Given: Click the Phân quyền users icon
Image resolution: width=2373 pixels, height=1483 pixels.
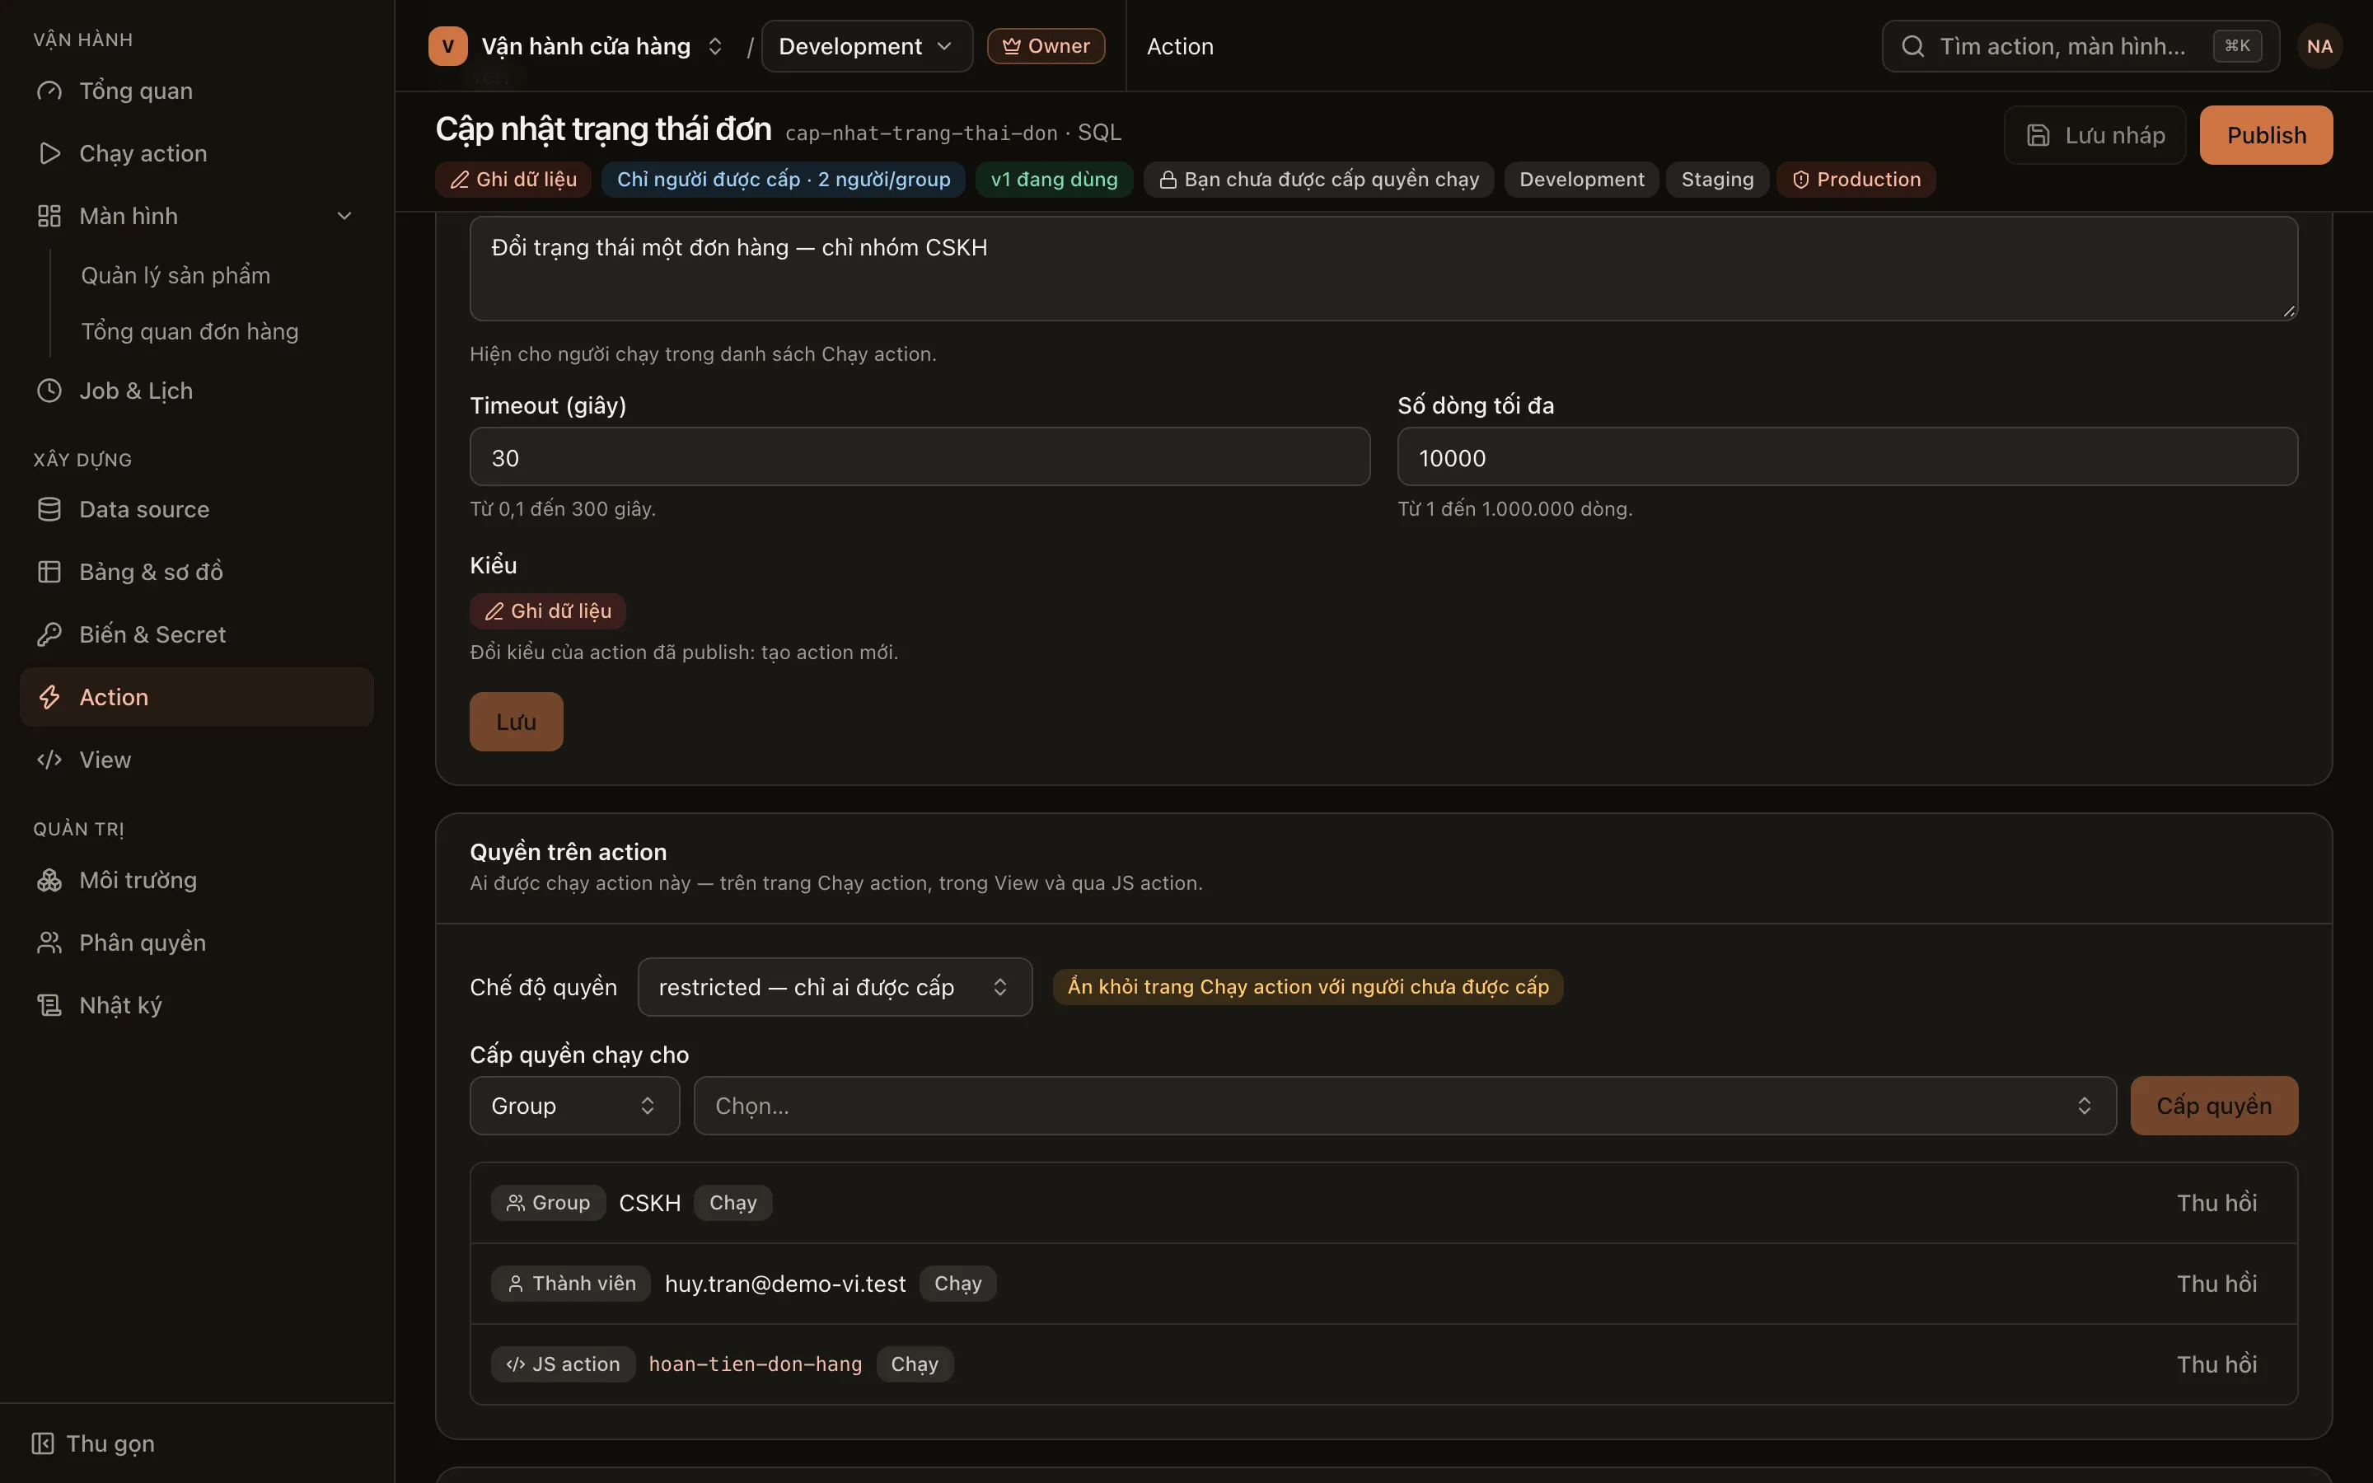Looking at the screenshot, I should click(x=49, y=943).
